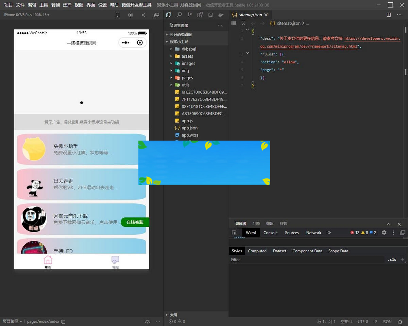Switch to the Console tab
This screenshot has width=408, height=326.
[x=270, y=233]
